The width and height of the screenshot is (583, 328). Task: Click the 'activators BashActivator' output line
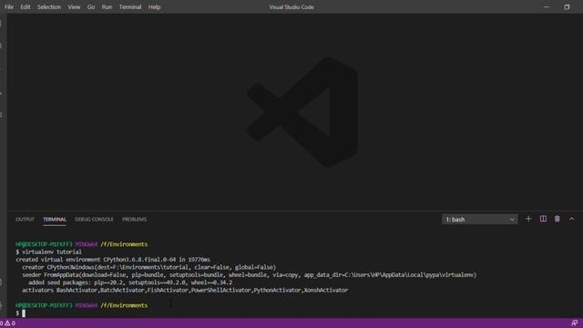[x=185, y=290]
